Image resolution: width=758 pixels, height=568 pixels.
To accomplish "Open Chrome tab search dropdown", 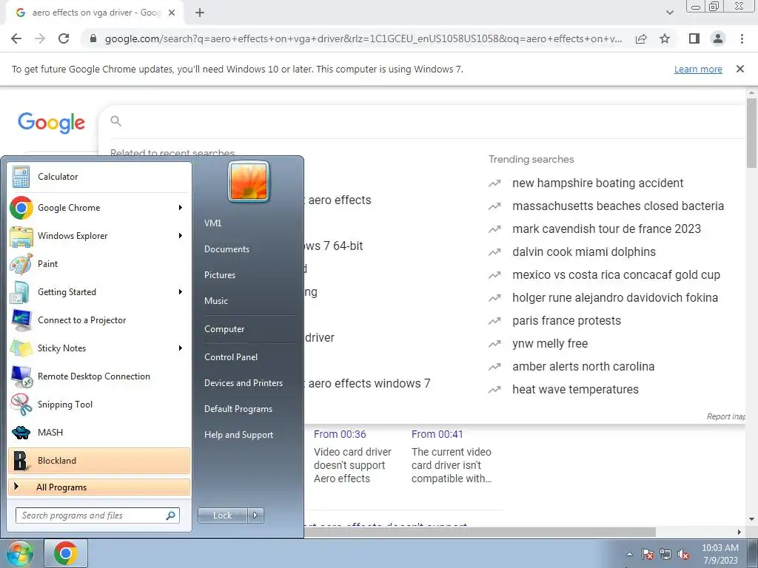I will (669, 13).
